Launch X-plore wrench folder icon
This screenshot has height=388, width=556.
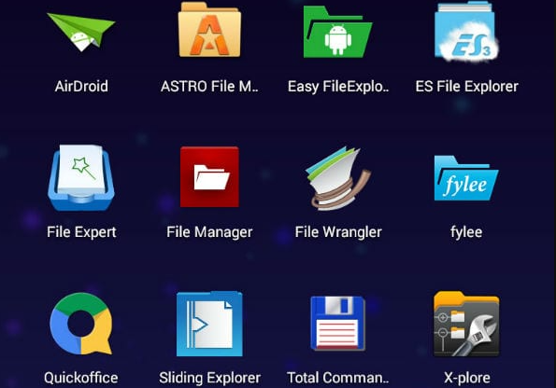pos(466,324)
